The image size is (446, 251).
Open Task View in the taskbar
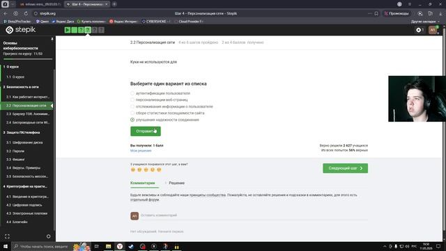(x=97, y=246)
